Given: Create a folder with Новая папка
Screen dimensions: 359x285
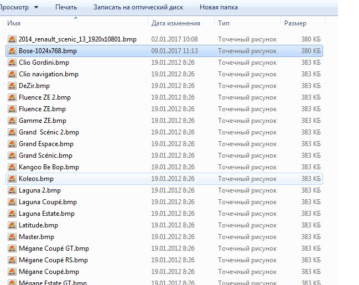Looking at the screenshot, I should click(218, 7).
